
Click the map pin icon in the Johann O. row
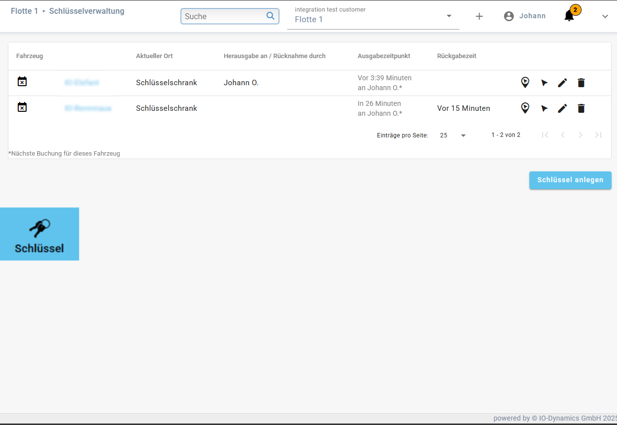pos(525,83)
